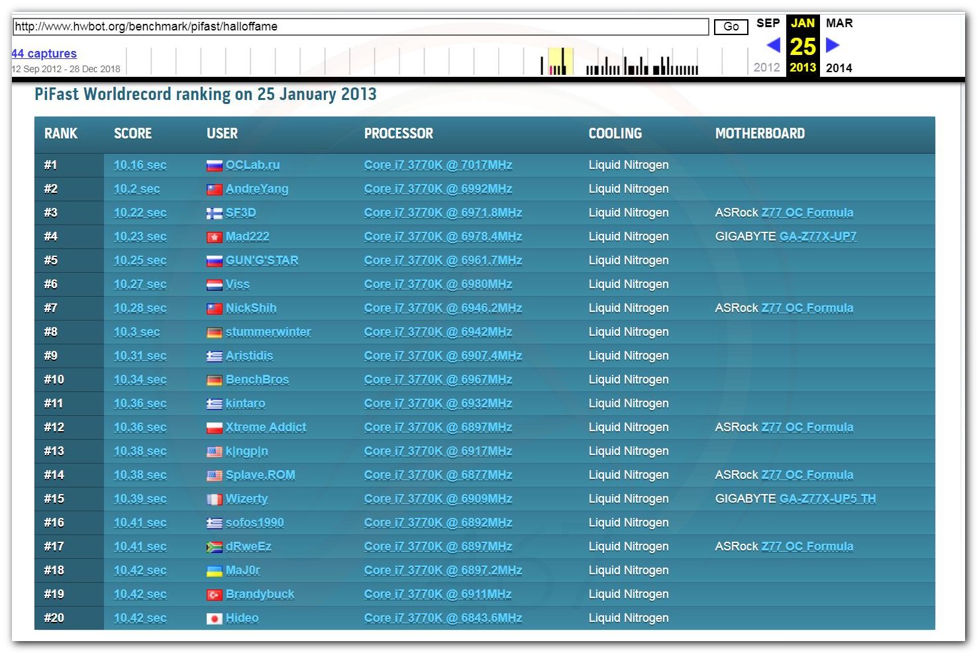
Task: Click the Russian flag beside OCLab.ru
Action: [x=214, y=166]
